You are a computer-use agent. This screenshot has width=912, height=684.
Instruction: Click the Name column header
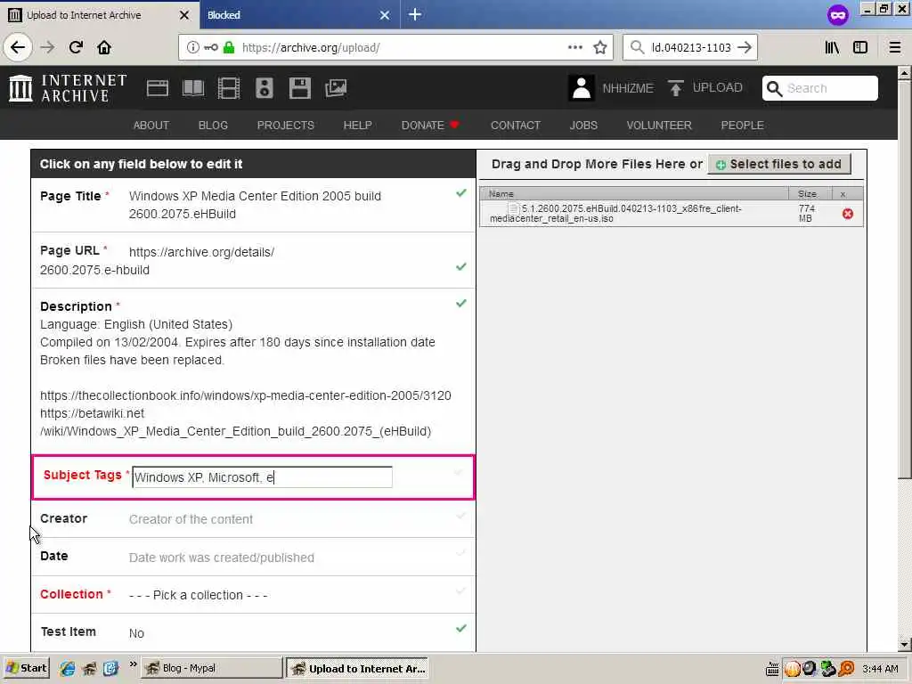(634, 193)
